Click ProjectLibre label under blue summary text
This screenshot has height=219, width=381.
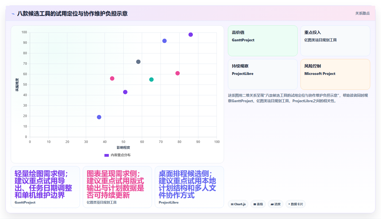[169, 202]
